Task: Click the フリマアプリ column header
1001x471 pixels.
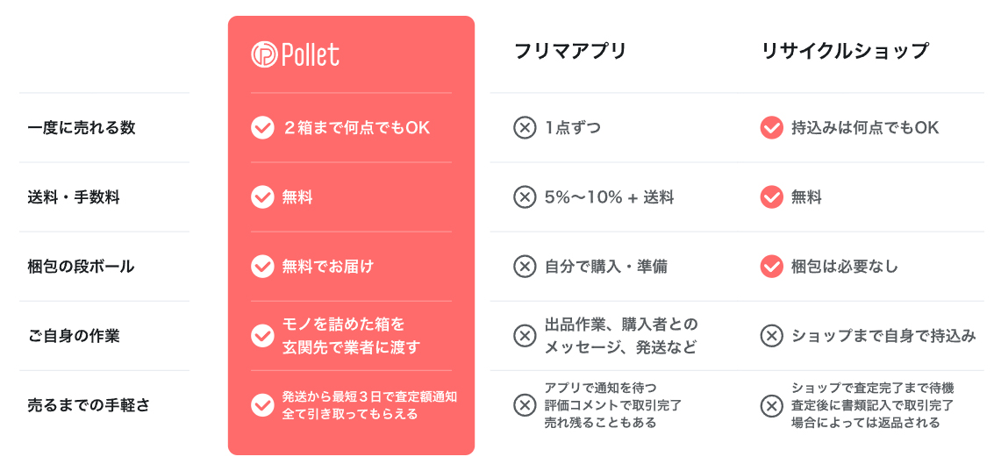Action: click(571, 51)
